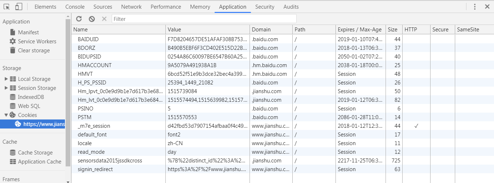The image size is (494, 183).
Task: Expand the Local Storage tree
Action: tap(6, 79)
